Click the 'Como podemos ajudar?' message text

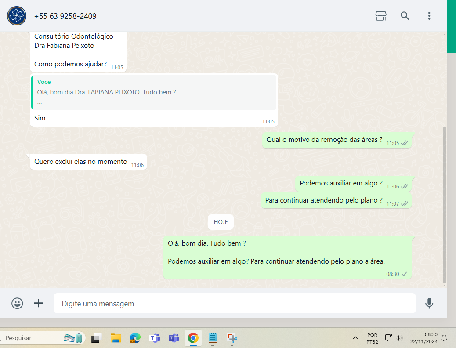click(x=70, y=64)
